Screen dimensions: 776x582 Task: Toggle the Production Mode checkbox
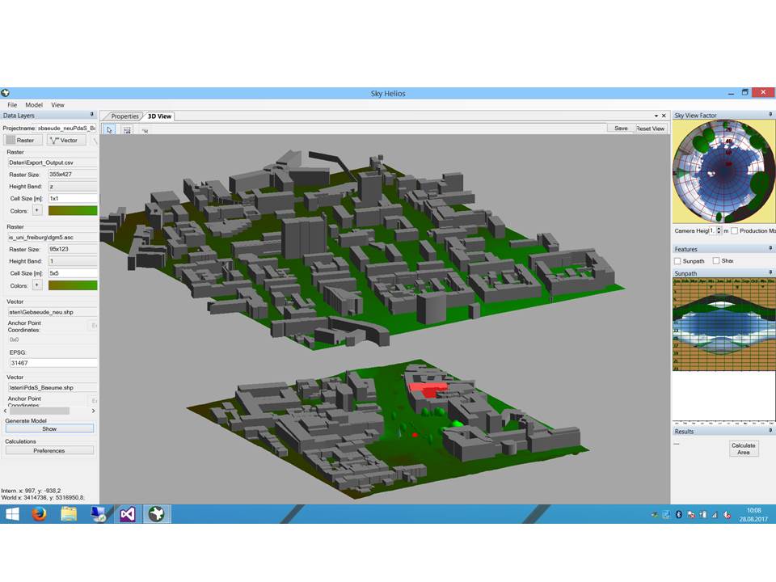[x=734, y=231]
